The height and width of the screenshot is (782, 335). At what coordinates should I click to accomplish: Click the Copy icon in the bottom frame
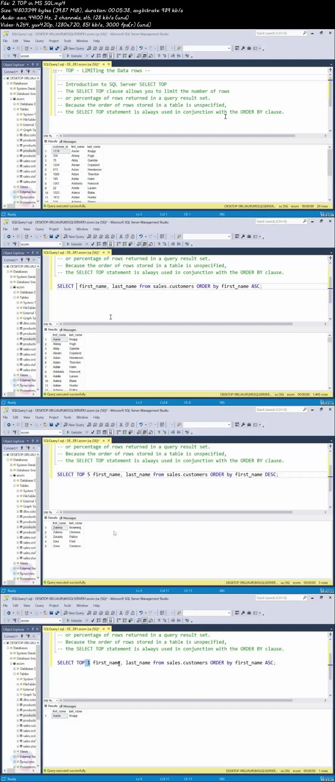[x=127, y=613]
